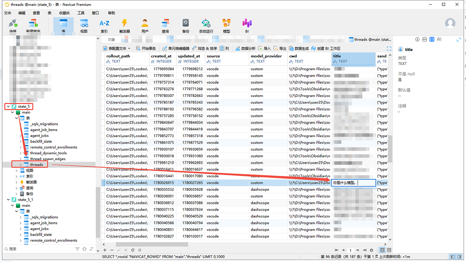Click the 筛选 & 排序 button
Image resolution: width=466 pixels, height=262 pixels.
click(205, 49)
